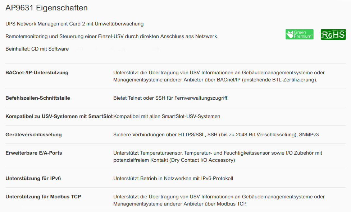Click the RoHS compliance logo
The width and height of the screenshot is (351, 212).
click(333, 34)
